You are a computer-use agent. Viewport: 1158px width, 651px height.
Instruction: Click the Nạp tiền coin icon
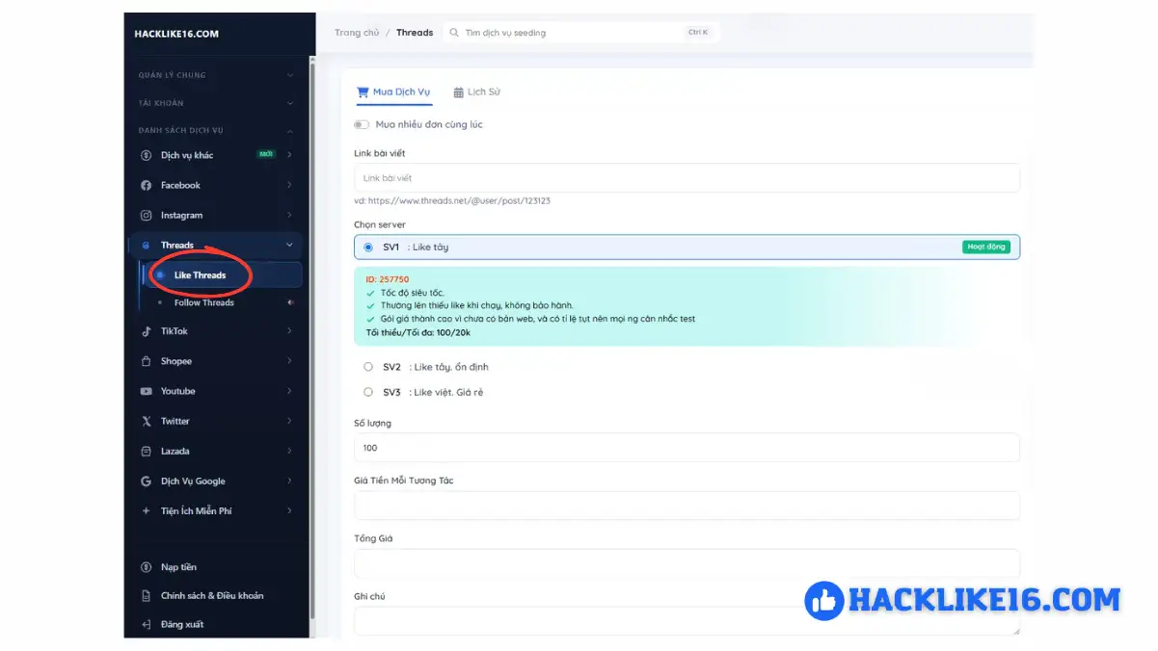click(147, 567)
